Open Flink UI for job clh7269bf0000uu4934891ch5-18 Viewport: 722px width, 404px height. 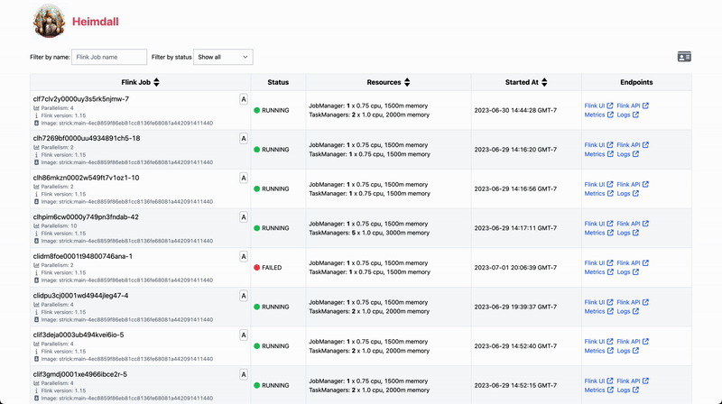pos(598,145)
